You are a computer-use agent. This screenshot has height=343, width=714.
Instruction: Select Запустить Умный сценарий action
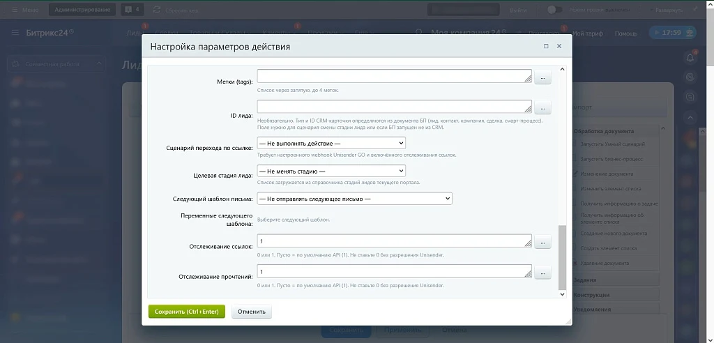(x=612, y=144)
